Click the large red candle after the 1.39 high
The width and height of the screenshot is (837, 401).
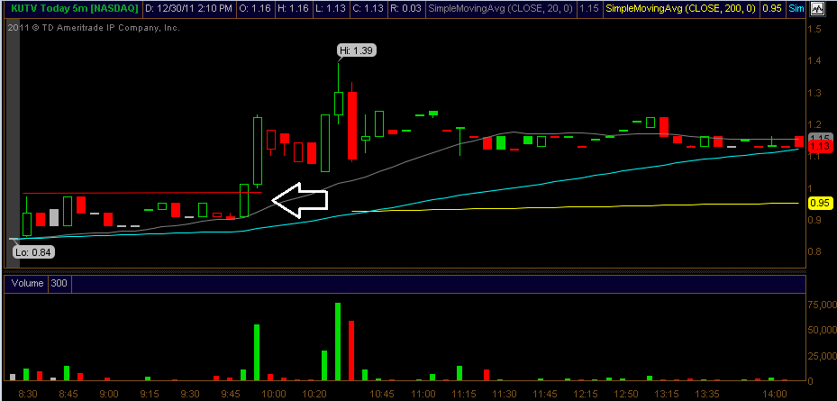tap(351, 125)
